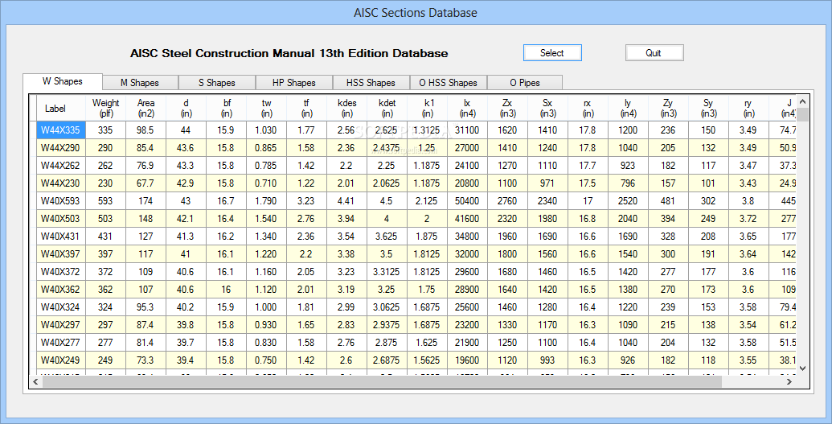This screenshot has width=832, height=424.
Task: Click Sx value 971 in W44X230 row
Action: 547,183
